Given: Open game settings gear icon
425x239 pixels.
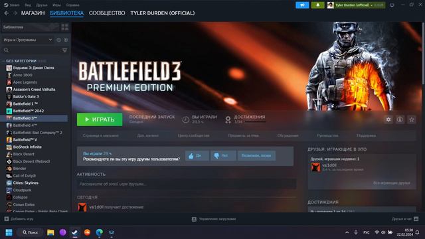Looking at the screenshot, I should coord(388,119).
